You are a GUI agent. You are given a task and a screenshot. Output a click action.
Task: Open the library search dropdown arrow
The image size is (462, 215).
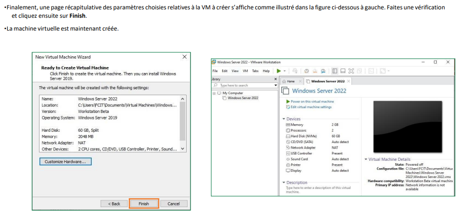pyautogui.click(x=276, y=85)
